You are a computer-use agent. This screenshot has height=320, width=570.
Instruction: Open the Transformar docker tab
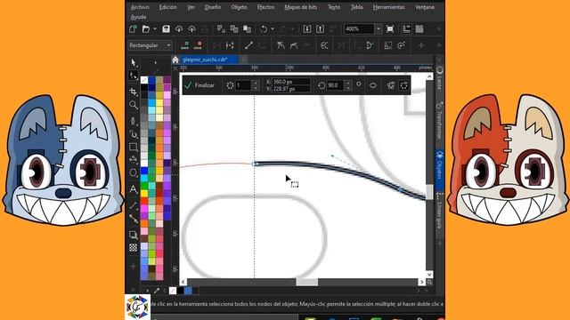click(x=439, y=121)
